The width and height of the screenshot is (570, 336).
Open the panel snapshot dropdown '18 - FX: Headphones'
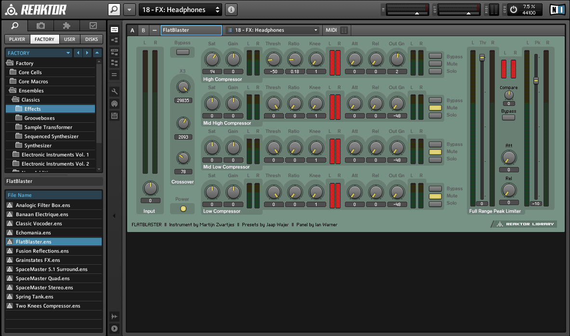click(x=272, y=30)
